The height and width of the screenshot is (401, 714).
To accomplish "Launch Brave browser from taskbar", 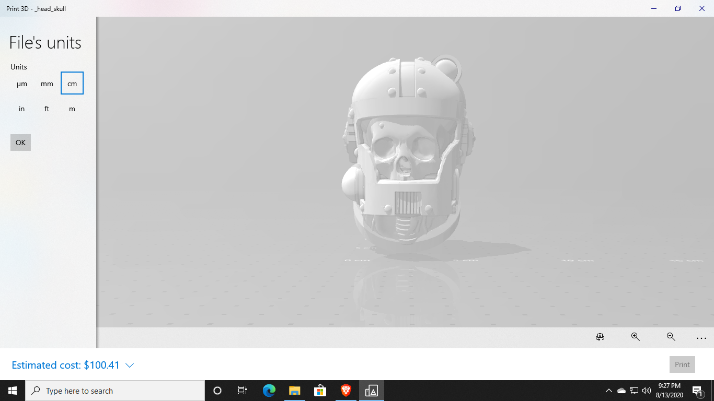I will [x=346, y=391].
